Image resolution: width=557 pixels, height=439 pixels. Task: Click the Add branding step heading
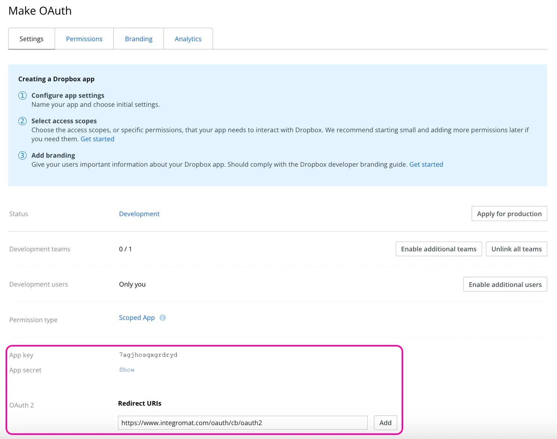[53, 155]
